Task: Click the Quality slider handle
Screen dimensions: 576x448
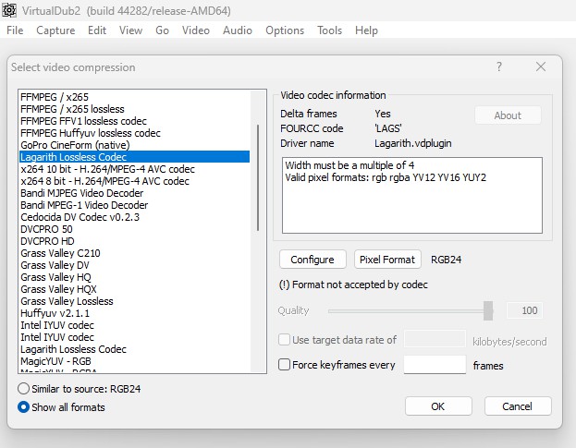Action: (488, 310)
